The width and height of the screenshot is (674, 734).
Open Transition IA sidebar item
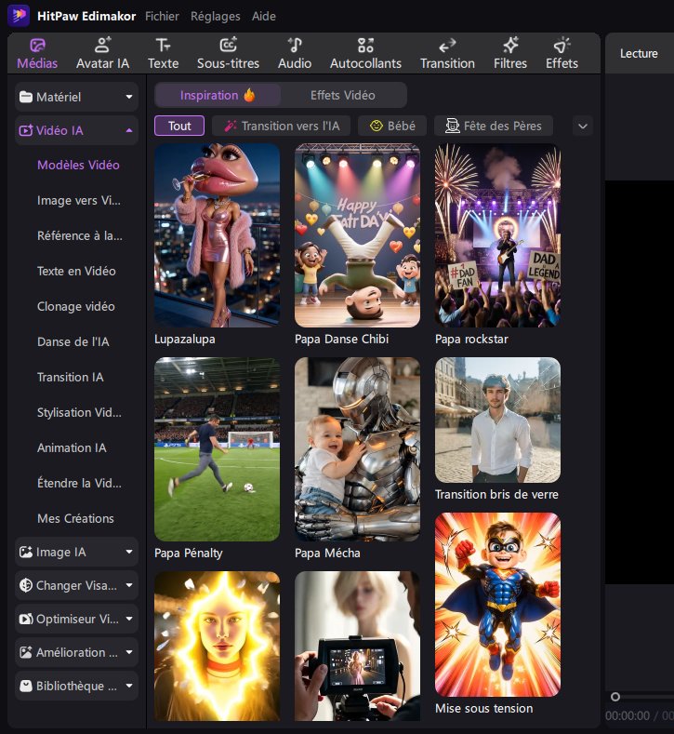(70, 377)
